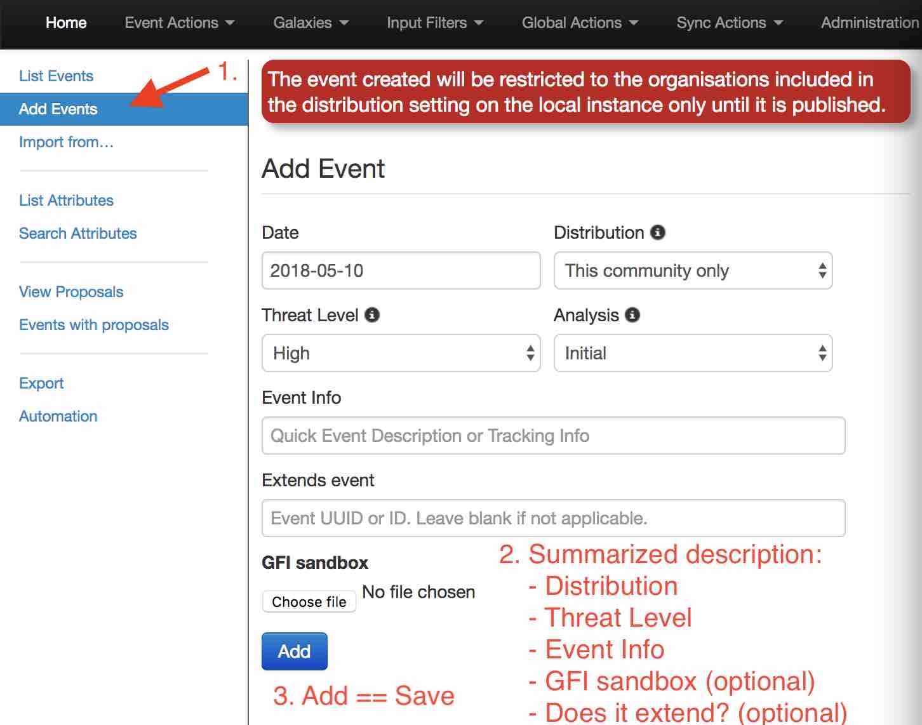The image size is (922, 725).
Task: Expand the Event Actions menu
Action: coord(178,22)
